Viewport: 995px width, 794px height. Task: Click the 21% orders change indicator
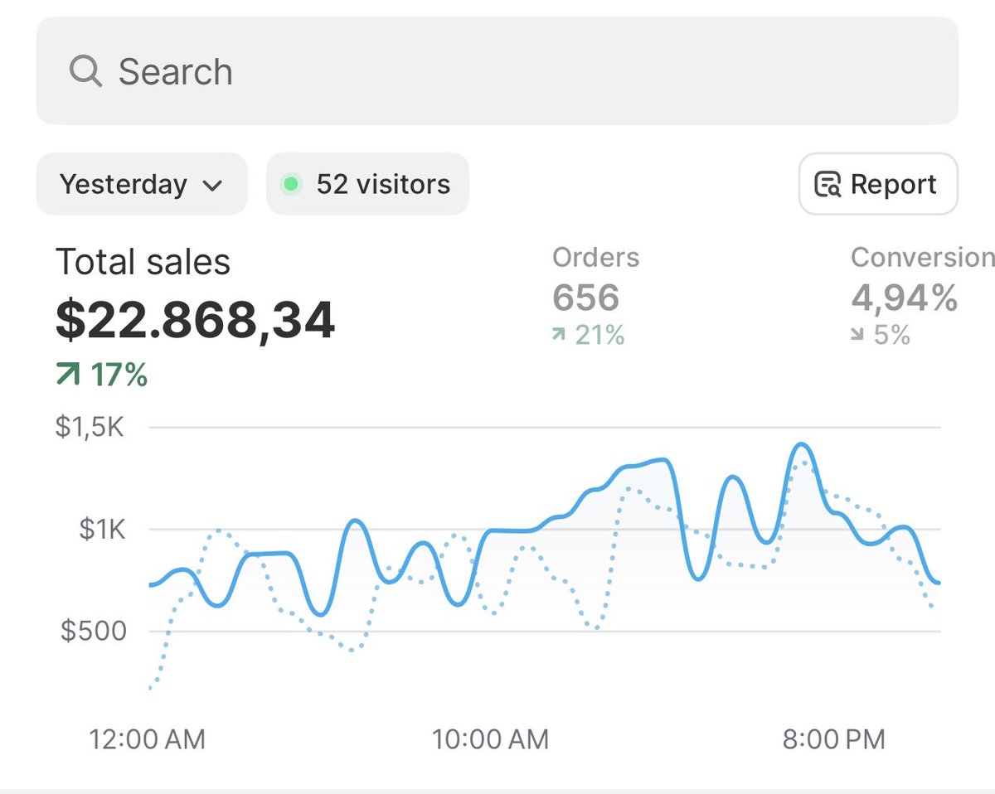pos(588,336)
